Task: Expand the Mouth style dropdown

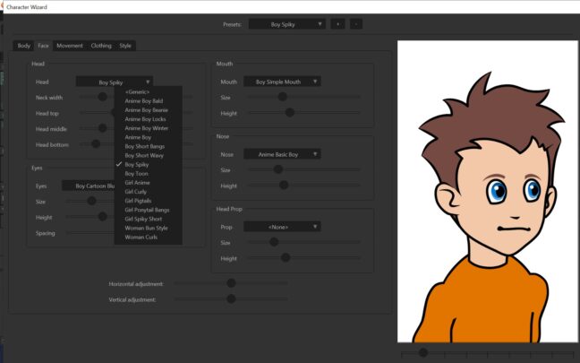Action: (x=284, y=82)
